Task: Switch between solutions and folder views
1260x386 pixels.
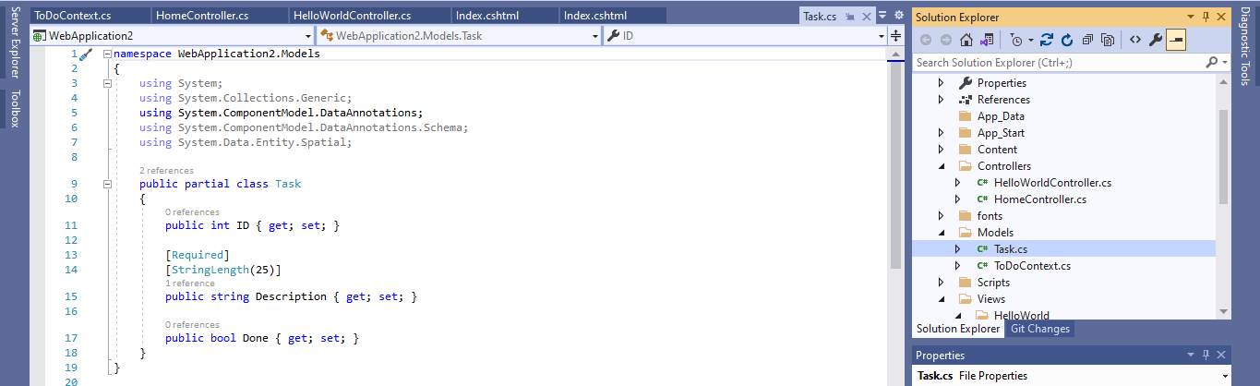Action: pyautogui.click(x=987, y=40)
